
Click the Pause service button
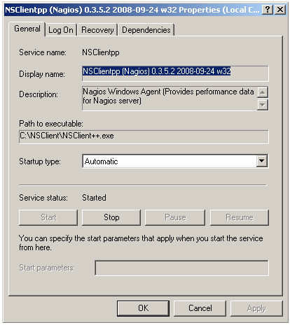tap(175, 217)
